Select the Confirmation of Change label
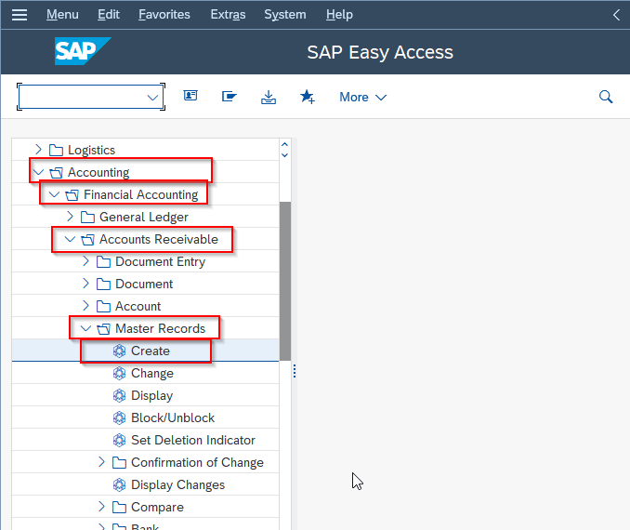The image size is (630, 530). pyautogui.click(x=197, y=462)
